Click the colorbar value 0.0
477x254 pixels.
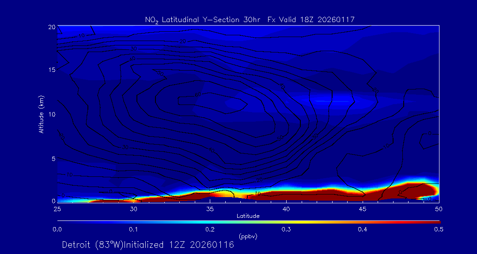[x=57, y=230]
